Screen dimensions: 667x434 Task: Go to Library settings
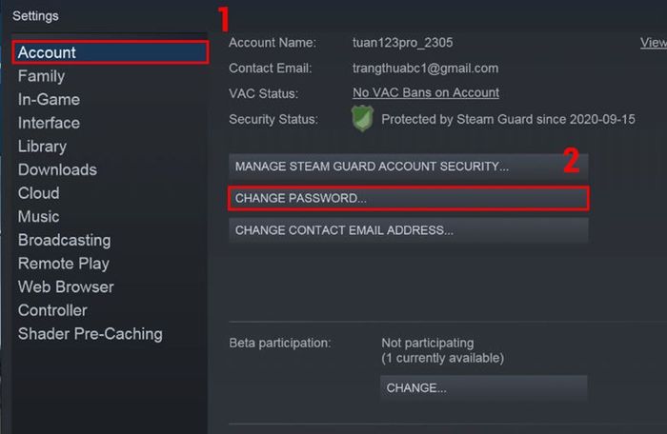coord(42,147)
